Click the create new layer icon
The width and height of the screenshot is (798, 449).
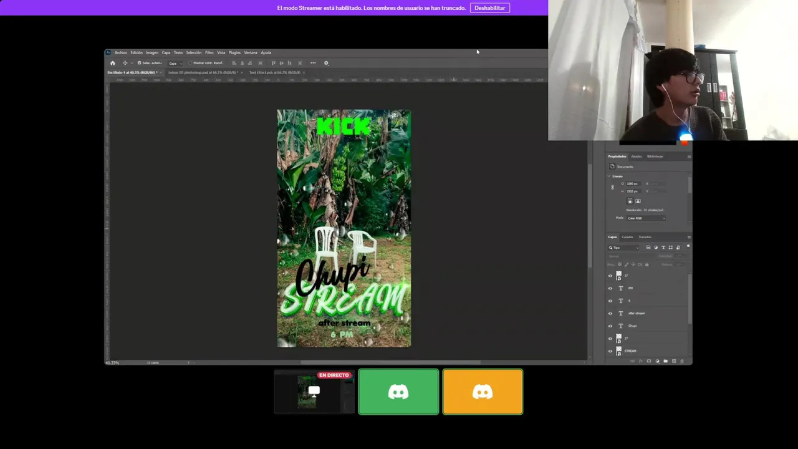[x=673, y=361]
